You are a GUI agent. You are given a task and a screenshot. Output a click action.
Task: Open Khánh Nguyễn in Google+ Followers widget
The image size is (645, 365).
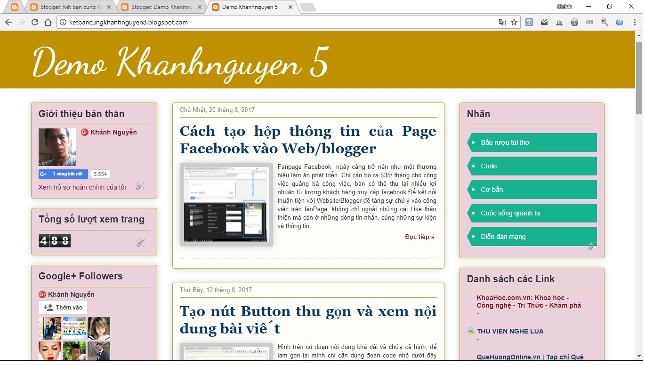[x=71, y=294]
